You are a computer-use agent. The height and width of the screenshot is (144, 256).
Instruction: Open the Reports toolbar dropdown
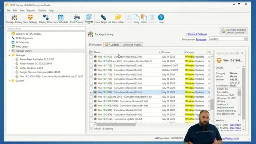[89, 19]
